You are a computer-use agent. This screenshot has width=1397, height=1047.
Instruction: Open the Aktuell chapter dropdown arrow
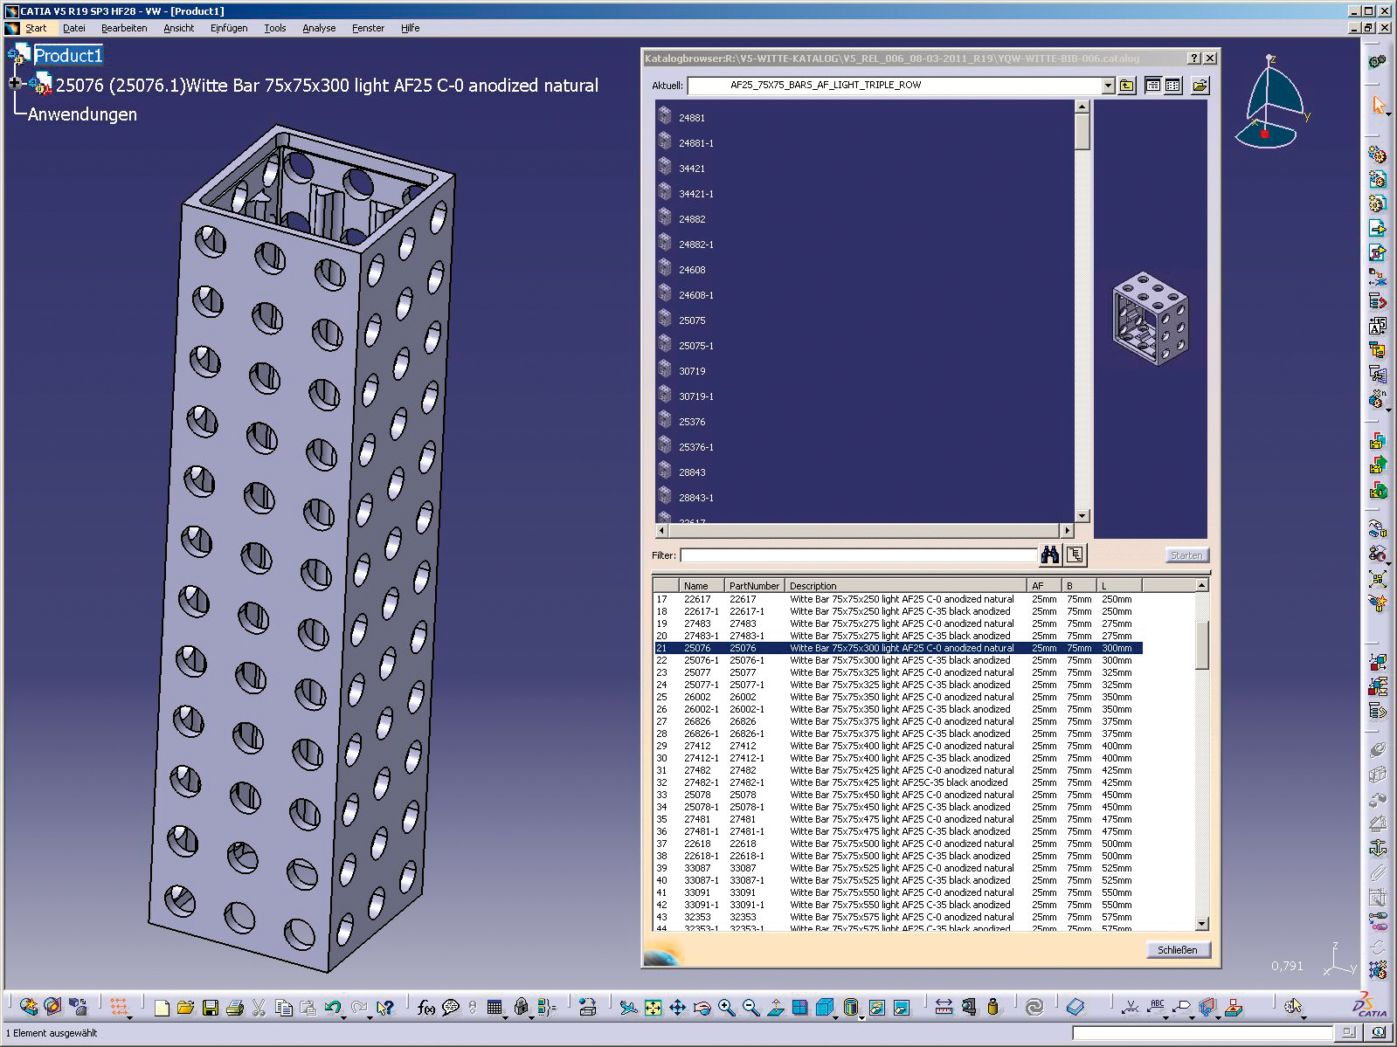coord(1108,86)
